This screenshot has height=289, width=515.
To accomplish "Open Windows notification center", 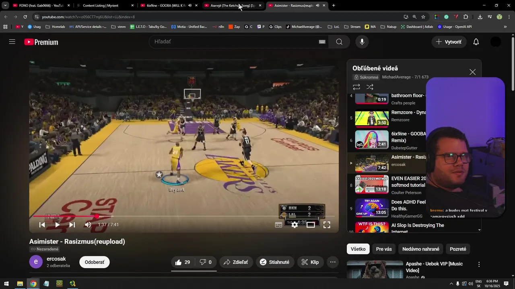I will coord(507,284).
